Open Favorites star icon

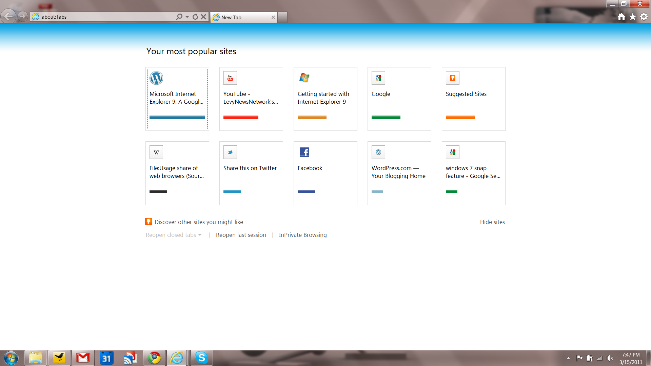[633, 17]
